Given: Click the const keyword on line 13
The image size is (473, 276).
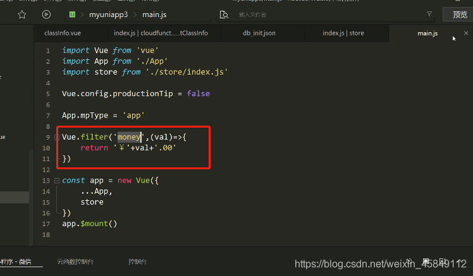Looking at the screenshot, I should click(x=73, y=181).
